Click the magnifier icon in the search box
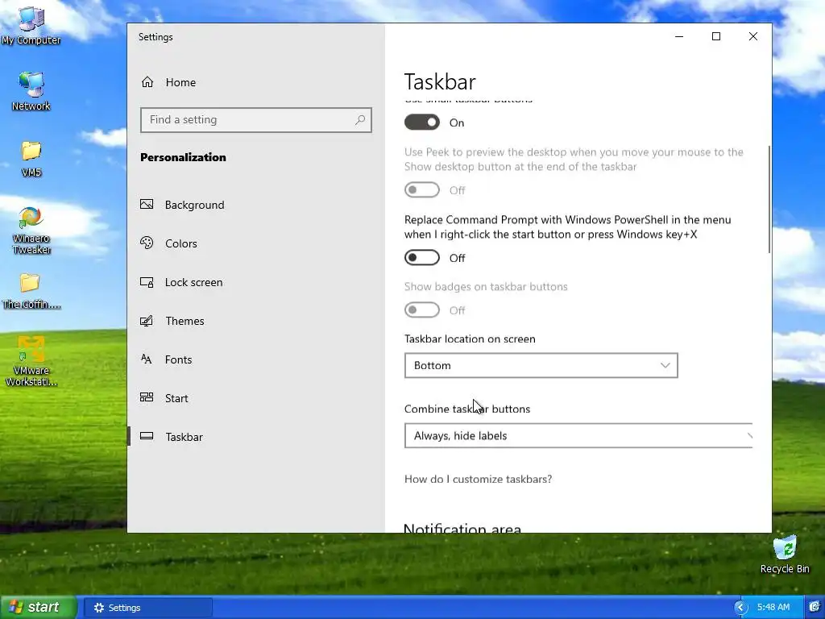Viewport: 825px width, 619px height. click(x=360, y=120)
